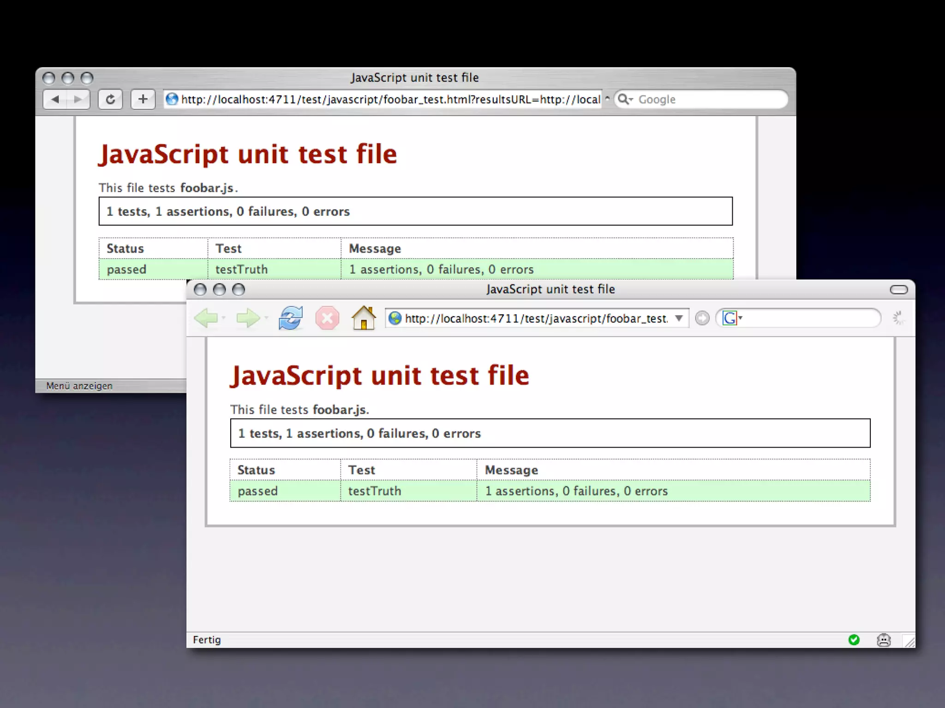This screenshot has height=708, width=945.
Task: Reload page with Firefox refresh icon
Action: (290, 318)
